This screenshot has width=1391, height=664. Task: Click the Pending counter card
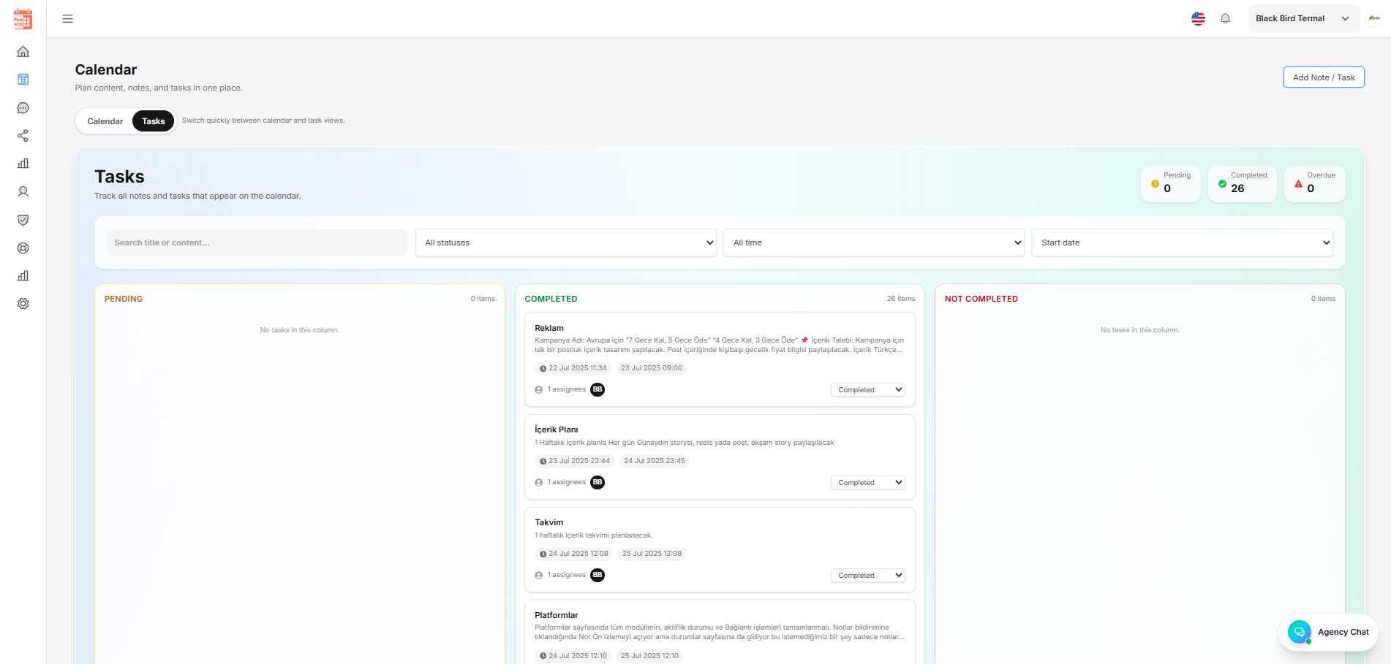click(1171, 183)
